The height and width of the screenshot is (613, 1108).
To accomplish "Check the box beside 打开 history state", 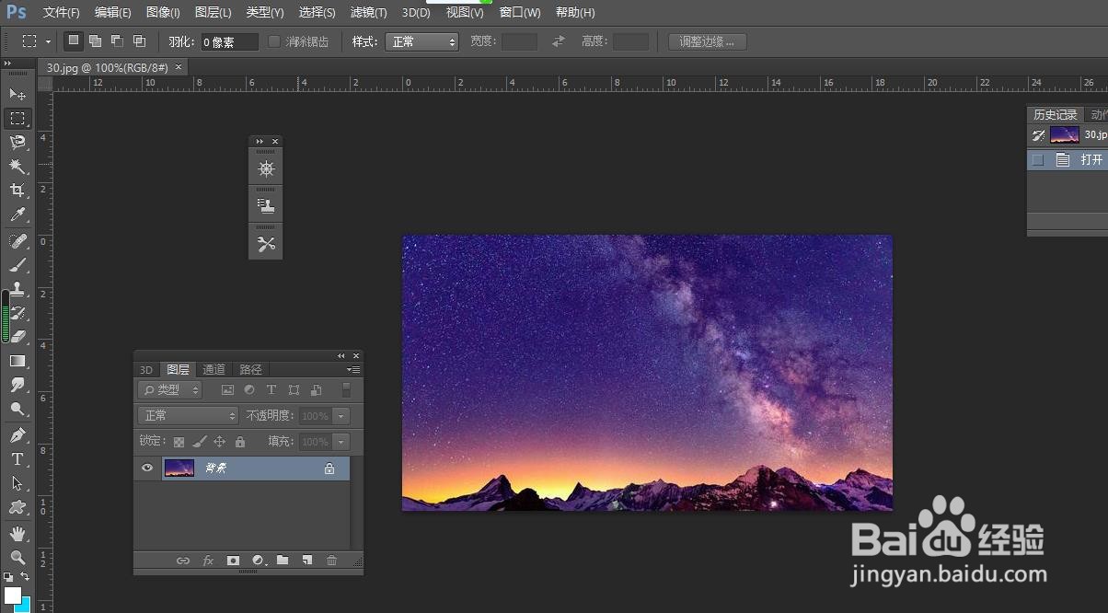I will coord(1038,160).
